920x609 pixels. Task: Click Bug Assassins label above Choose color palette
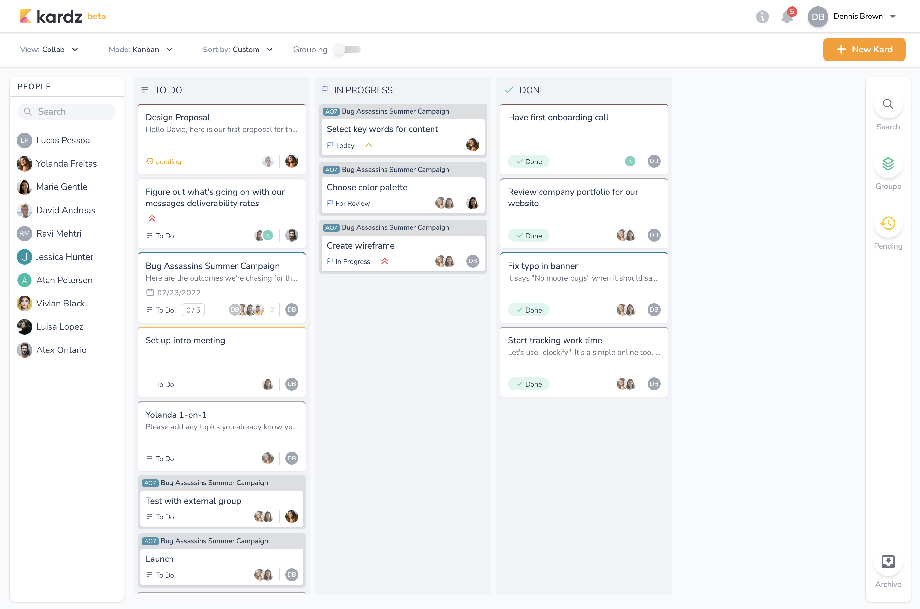(x=395, y=169)
